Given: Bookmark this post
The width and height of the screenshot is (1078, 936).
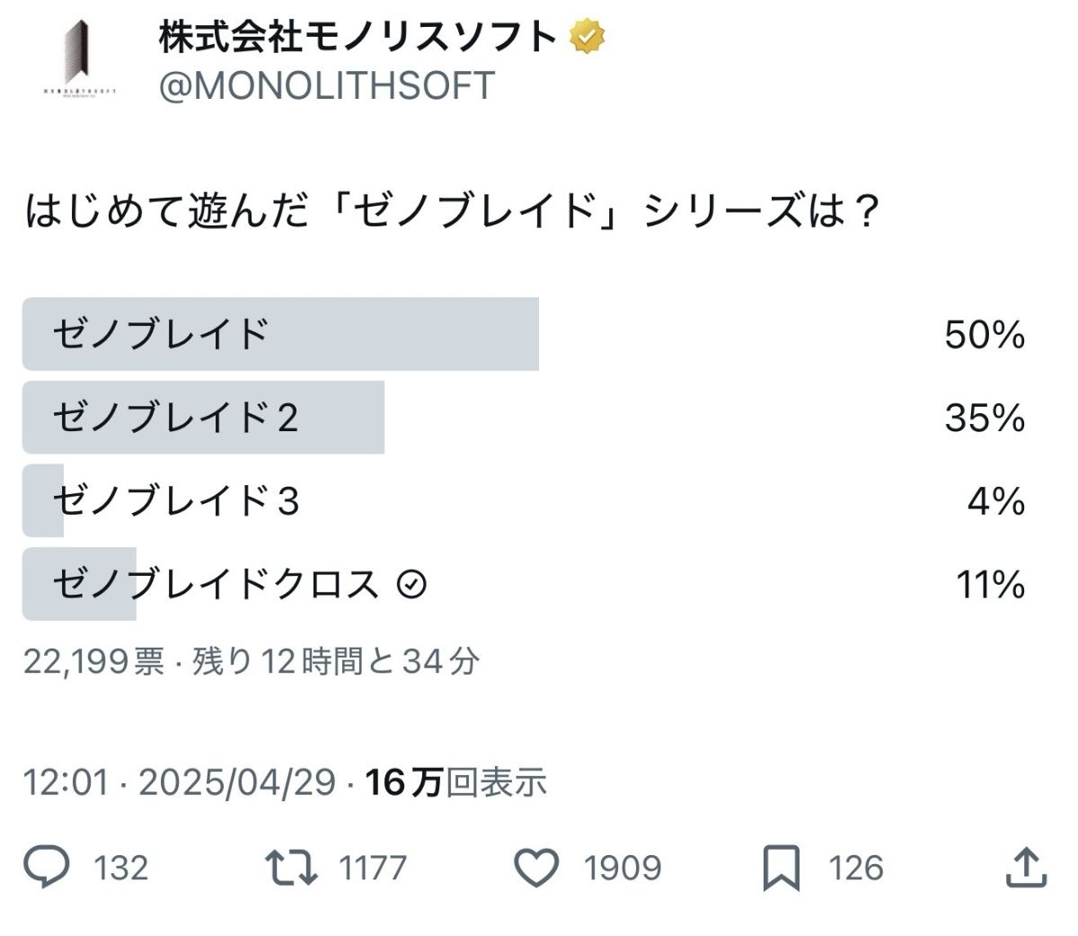Looking at the screenshot, I should tap(781, 869).
